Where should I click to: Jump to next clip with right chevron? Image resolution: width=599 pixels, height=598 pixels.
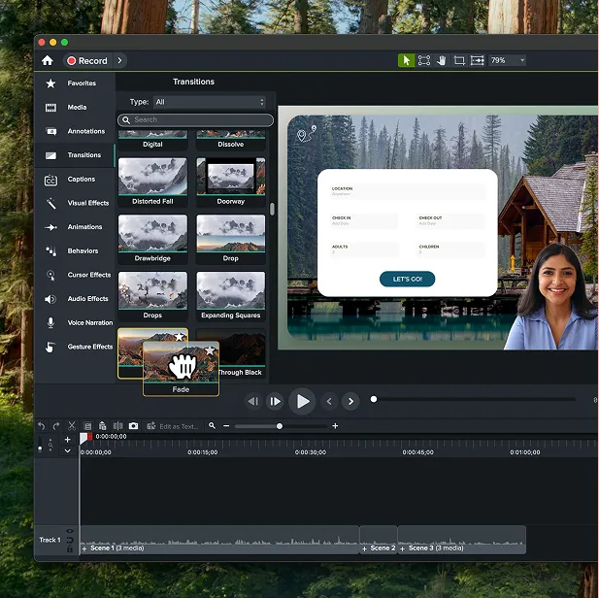[x=350, y=401]
